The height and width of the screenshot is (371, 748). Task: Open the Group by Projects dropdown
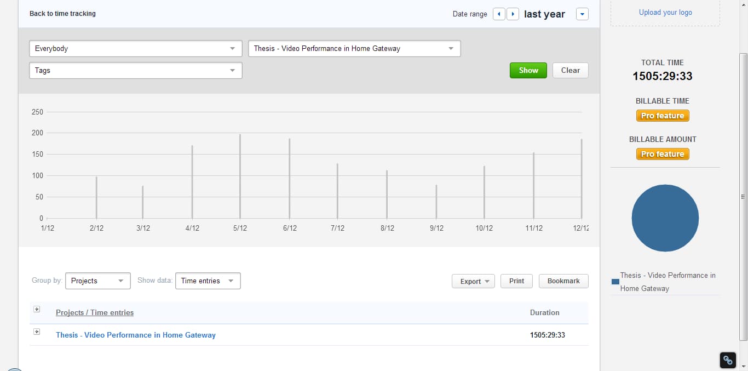click(x=98, y=281)
